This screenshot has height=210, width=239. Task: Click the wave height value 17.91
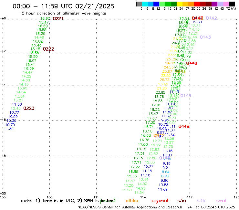click(156, 105)
